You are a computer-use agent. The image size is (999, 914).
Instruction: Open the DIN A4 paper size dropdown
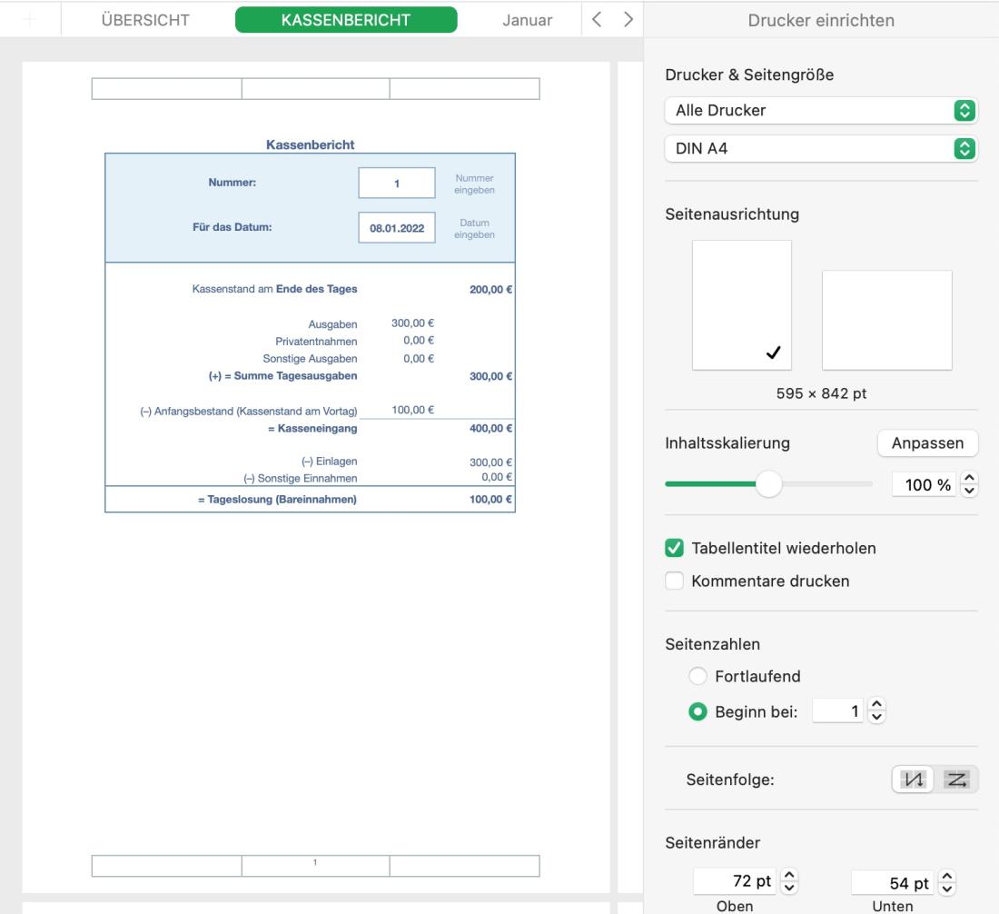(820, 148)
